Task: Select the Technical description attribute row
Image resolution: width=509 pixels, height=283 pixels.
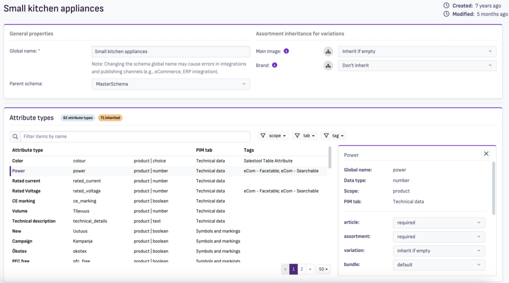Action: pyautogui.click(x=169, y=221)
